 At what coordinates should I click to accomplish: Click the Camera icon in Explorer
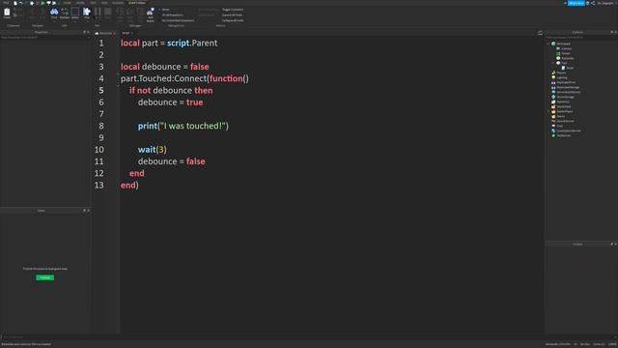tap(558, 48)
